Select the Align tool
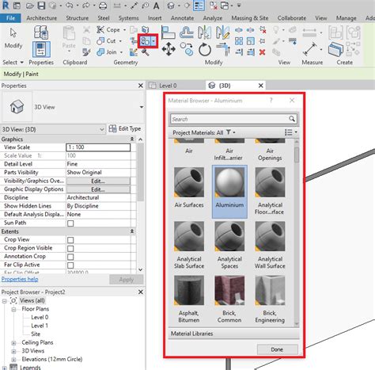 pyautogui.click(x=169, y=32)
